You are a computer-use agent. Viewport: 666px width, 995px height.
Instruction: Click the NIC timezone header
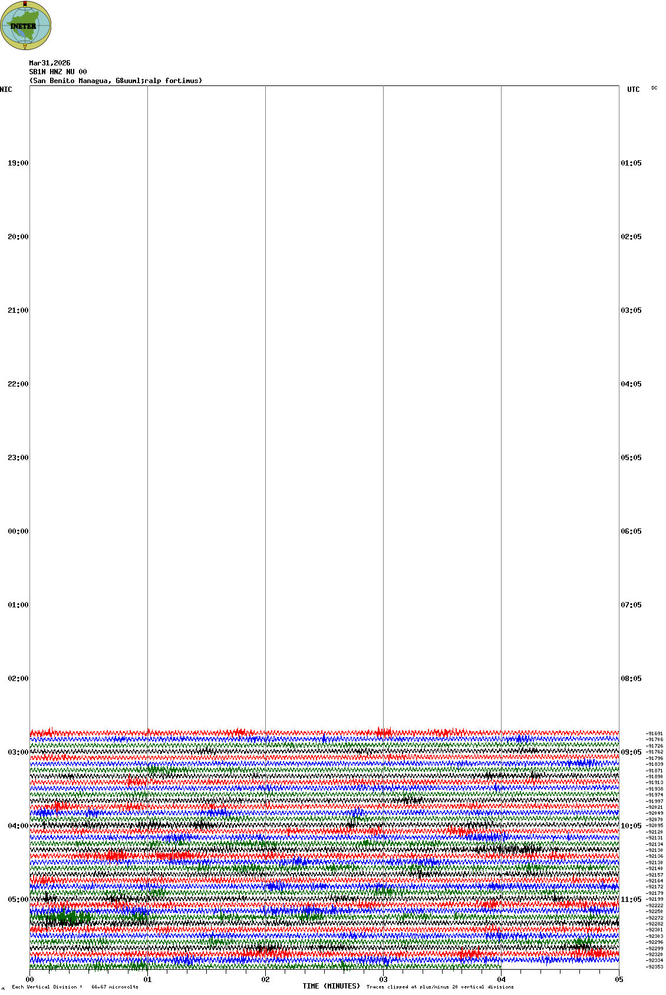6,90
